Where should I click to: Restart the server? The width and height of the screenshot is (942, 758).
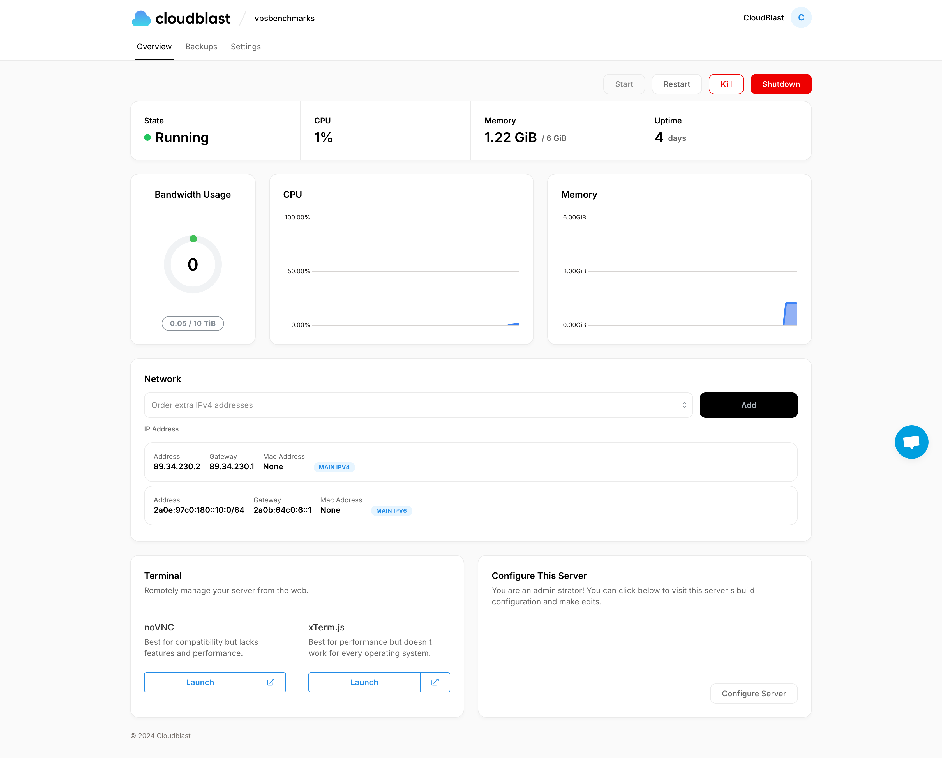coord(677,84)
